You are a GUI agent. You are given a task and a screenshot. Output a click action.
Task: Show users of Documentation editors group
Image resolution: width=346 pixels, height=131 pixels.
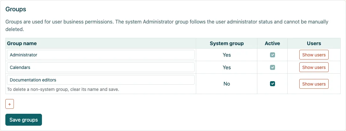point(314,84)
